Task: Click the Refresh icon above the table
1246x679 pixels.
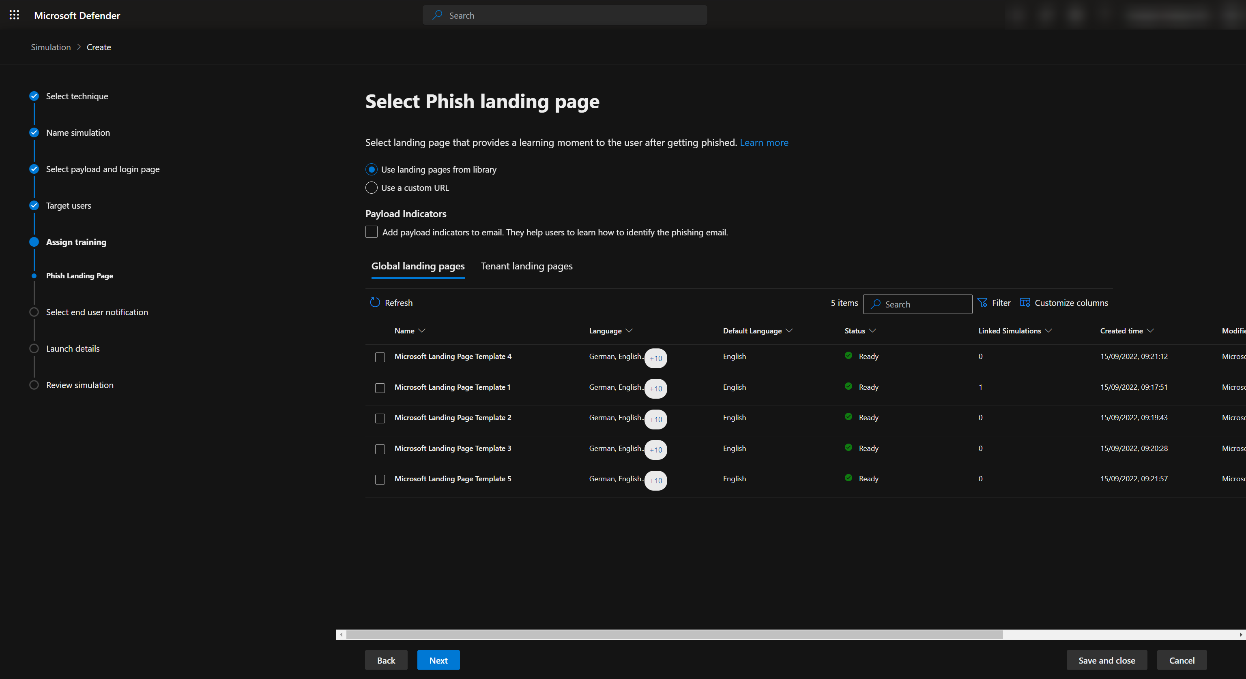Action: coord(375,303)
